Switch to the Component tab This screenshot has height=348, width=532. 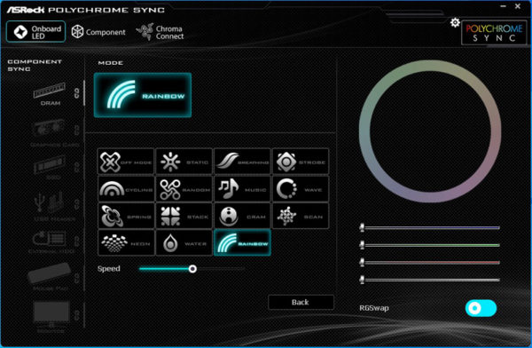(98, 32)
